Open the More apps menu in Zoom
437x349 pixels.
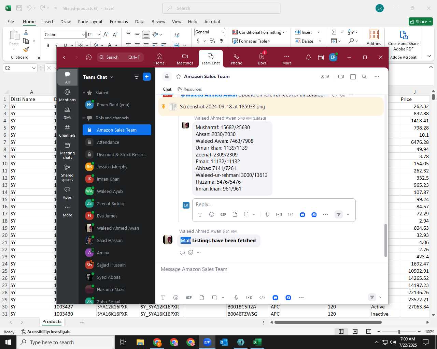(287, 59)
